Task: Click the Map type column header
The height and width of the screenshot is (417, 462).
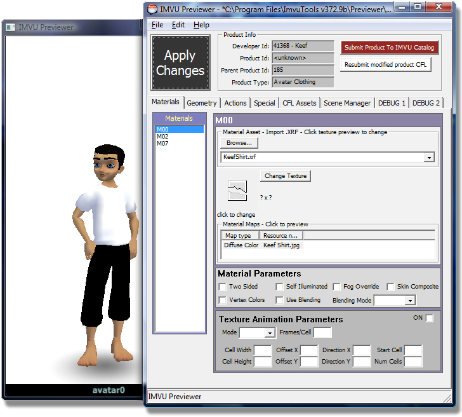Action: [240, 235]
